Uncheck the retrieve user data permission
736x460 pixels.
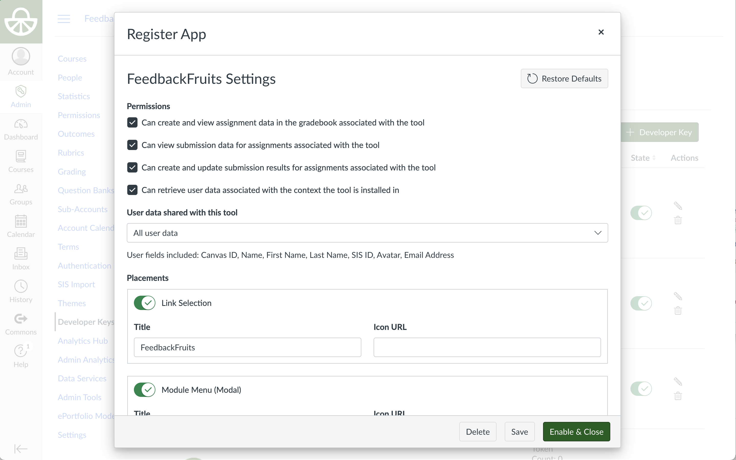pyautogui.click(x=132, y=190)
